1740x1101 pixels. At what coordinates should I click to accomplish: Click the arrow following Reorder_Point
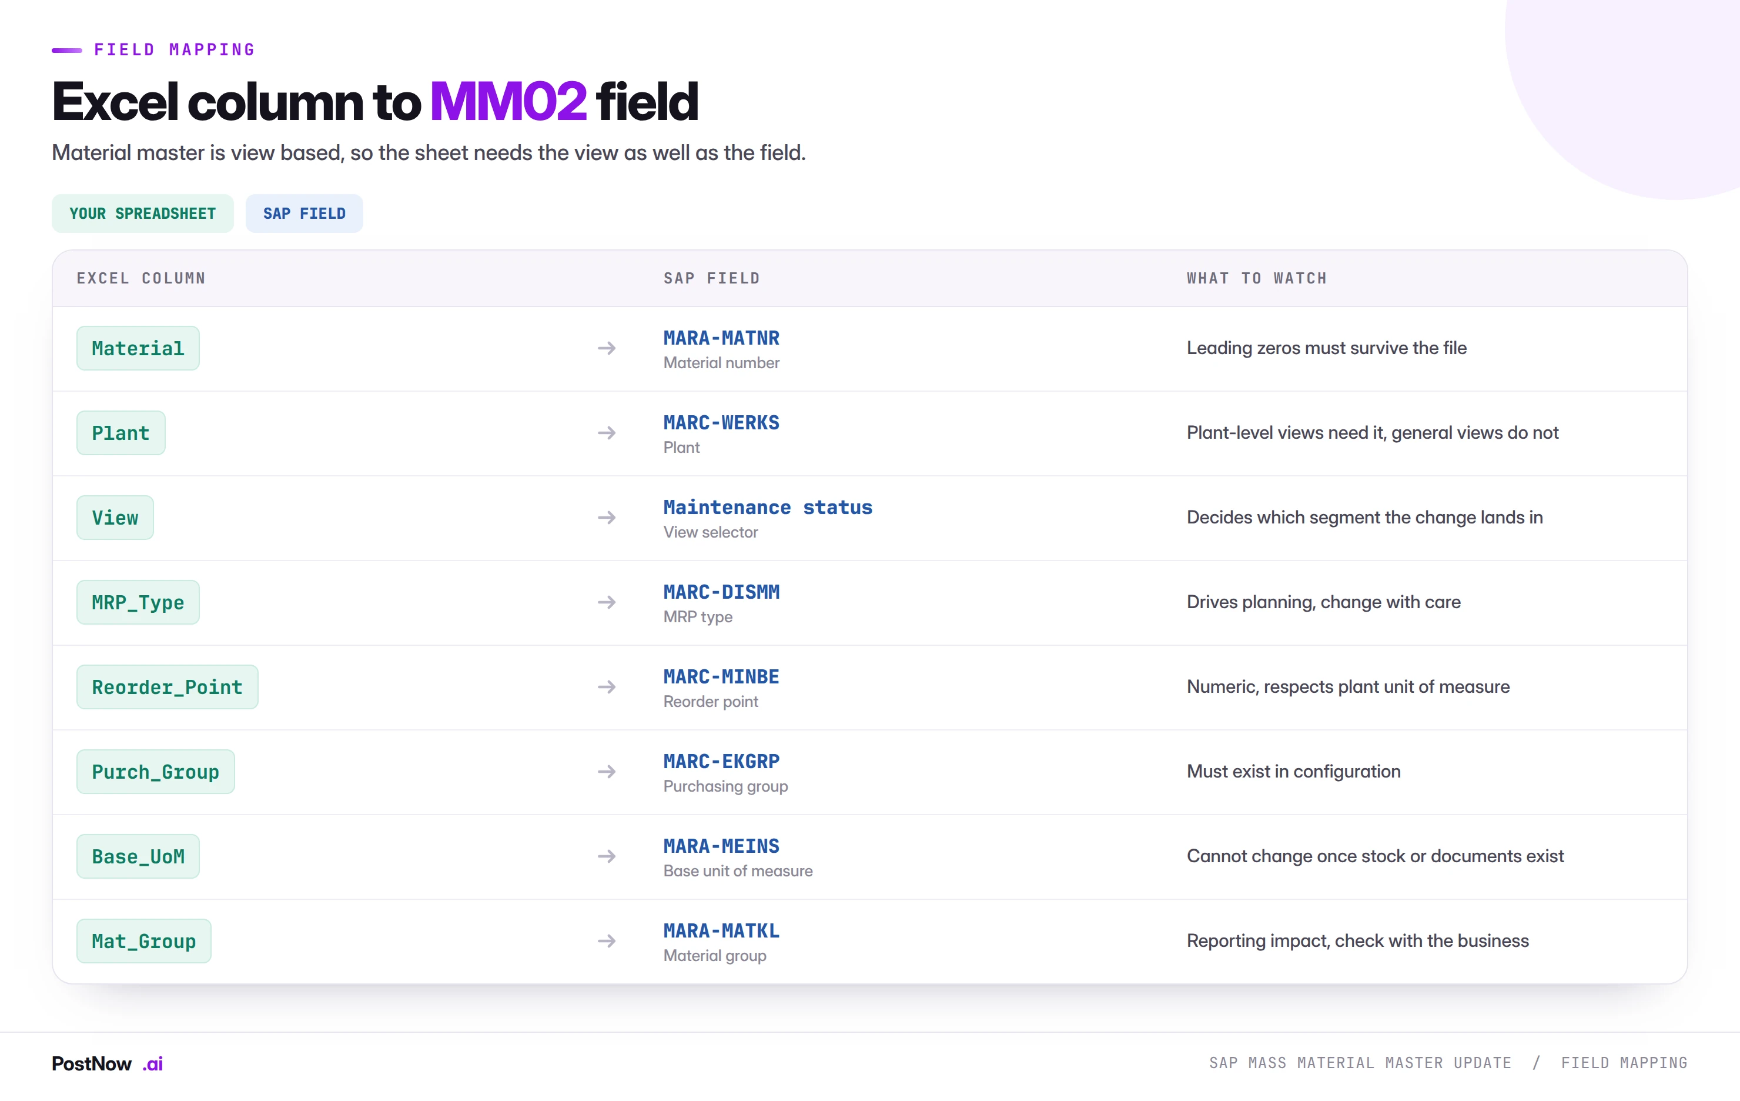(606, 687)
